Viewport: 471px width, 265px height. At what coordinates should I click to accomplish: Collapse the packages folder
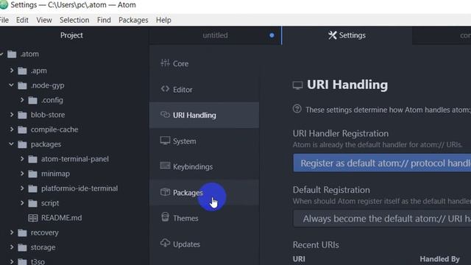pos(12,144)
